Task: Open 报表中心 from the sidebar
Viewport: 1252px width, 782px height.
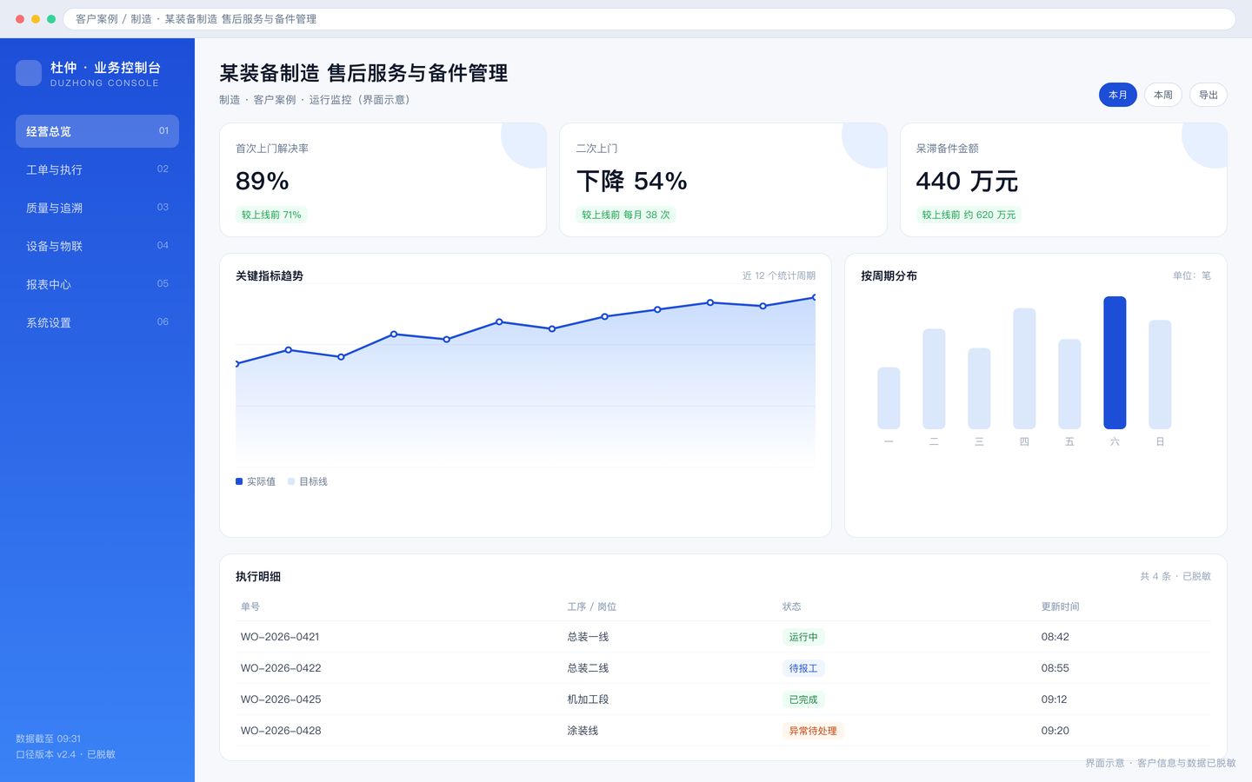Action: [97, 284]
